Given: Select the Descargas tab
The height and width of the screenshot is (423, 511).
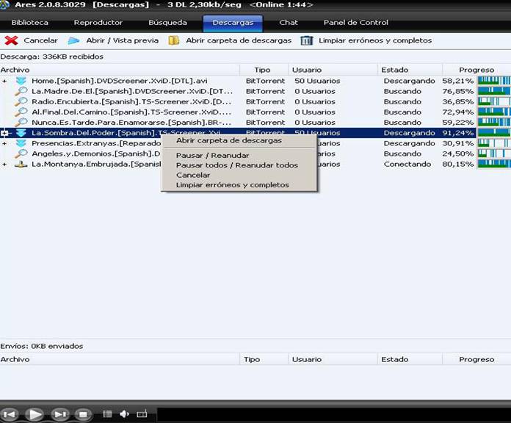Looking at the screenshot, I should coord(233,23).
